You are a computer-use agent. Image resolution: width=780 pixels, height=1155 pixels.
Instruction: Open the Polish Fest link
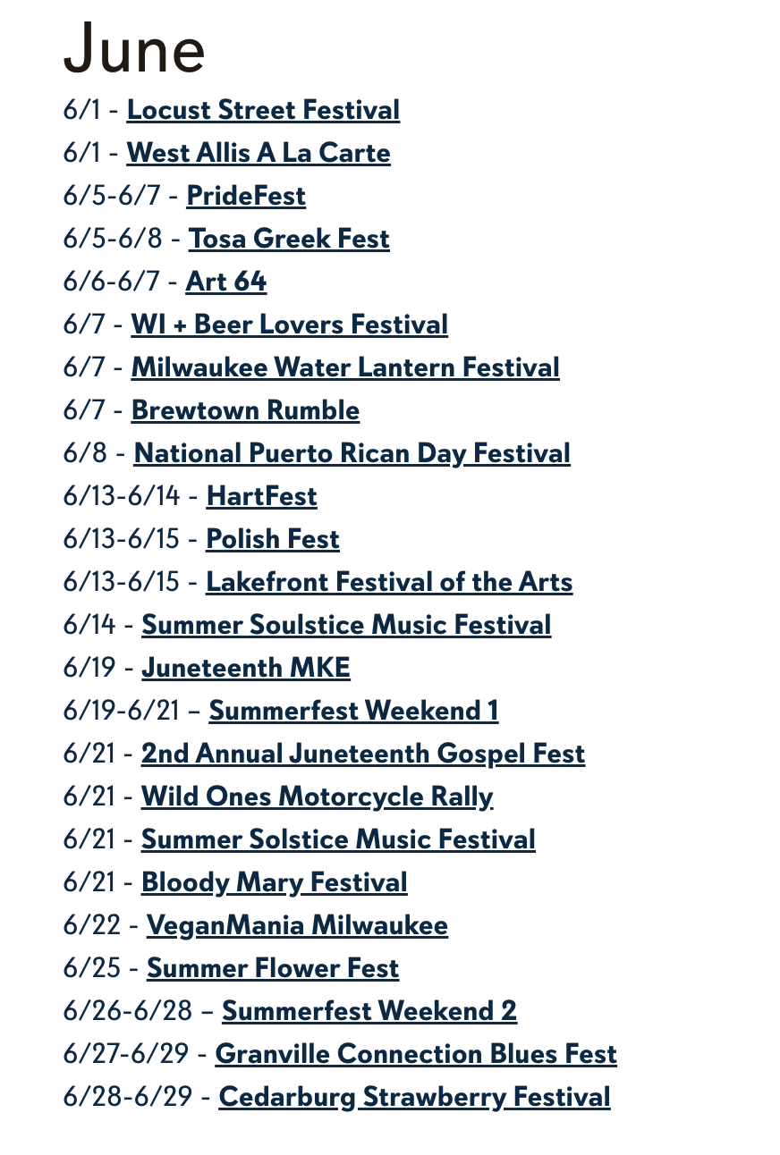pos(273,540)
